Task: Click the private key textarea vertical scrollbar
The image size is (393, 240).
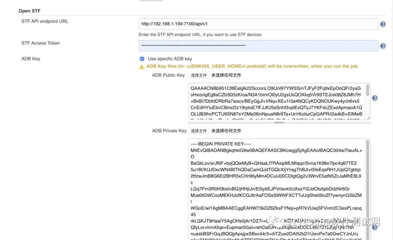Action: pos(368,189)
